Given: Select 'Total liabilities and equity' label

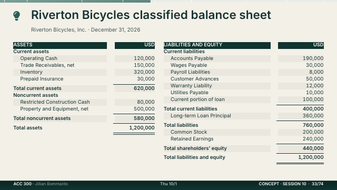Looking at the screenshot, I should tap(194, 157).
